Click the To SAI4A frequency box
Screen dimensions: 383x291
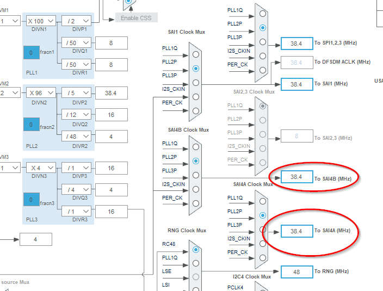click(297, 231)
